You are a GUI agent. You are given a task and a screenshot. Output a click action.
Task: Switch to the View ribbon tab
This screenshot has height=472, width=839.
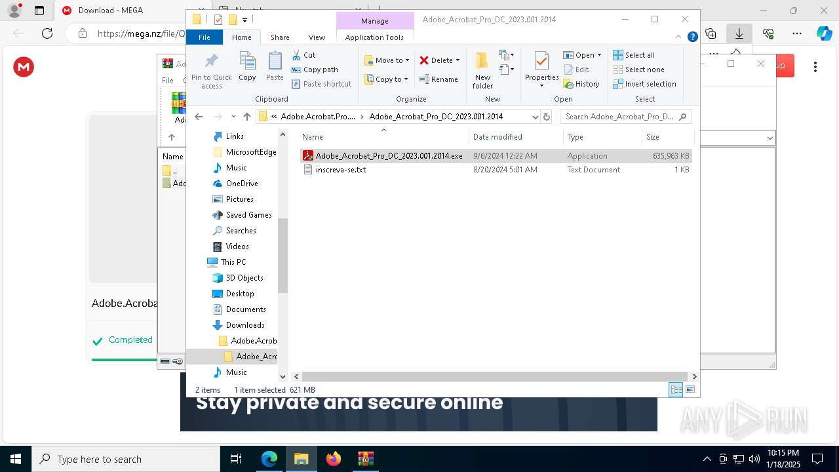(x=317, y=37)
